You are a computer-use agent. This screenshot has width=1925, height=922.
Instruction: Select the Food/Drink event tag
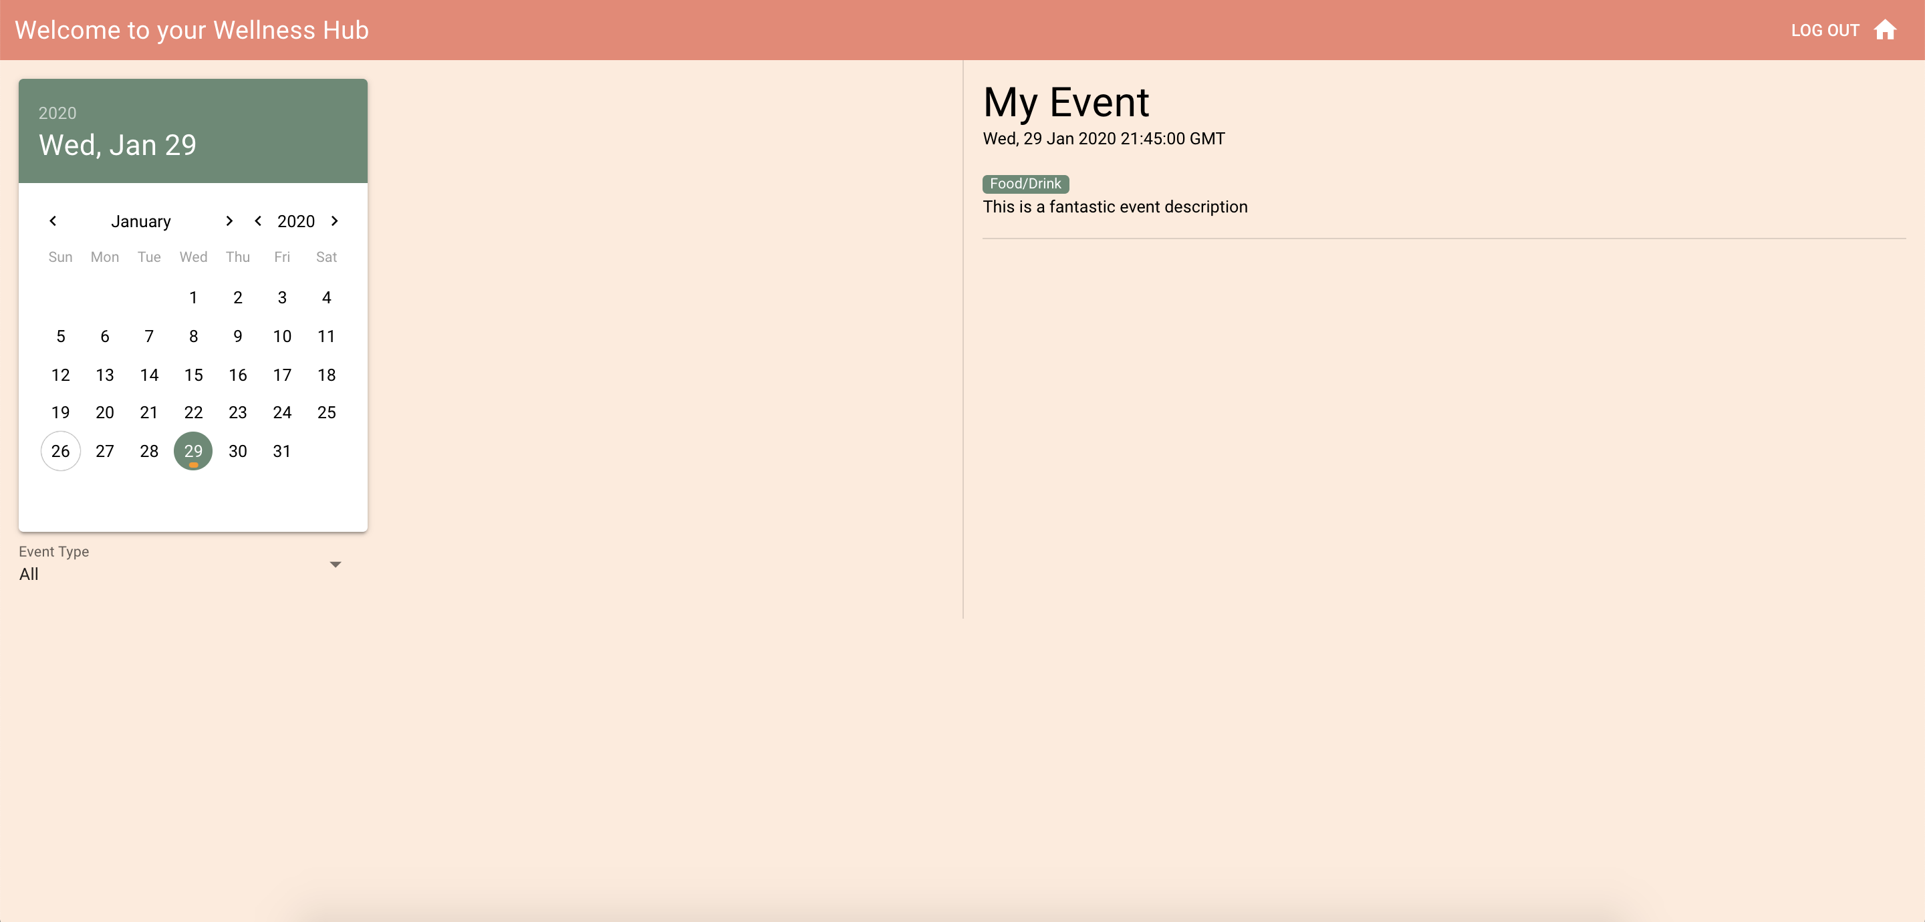click(x=1025, y=184)
